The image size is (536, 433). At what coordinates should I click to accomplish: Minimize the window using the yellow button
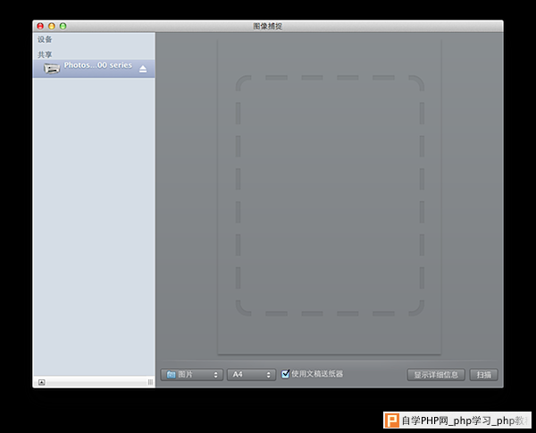tap(52, 26)
